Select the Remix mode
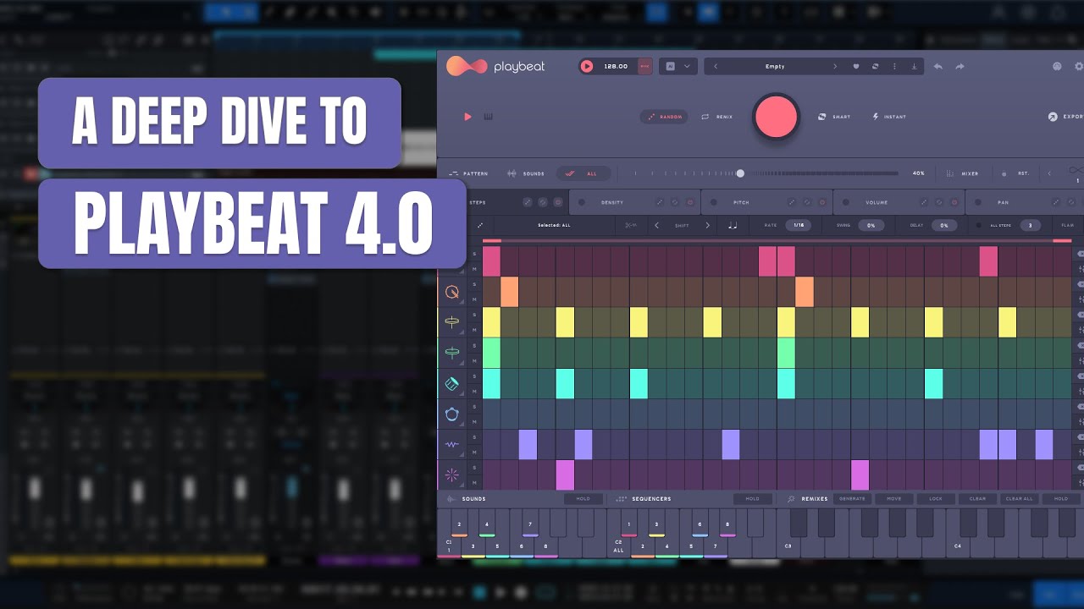1084x609 pixels. coord(716,117)
